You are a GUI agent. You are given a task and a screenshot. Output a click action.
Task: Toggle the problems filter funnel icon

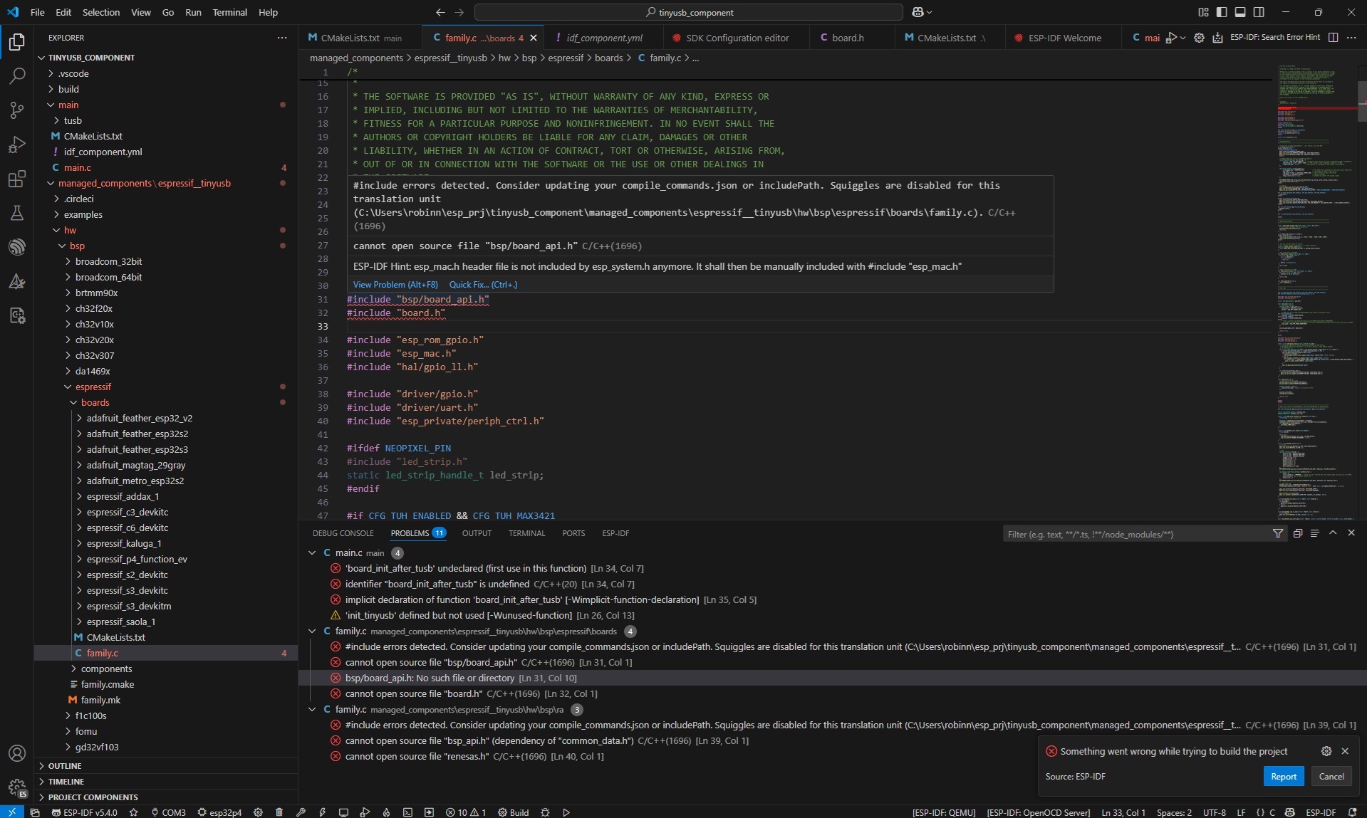1278,533
